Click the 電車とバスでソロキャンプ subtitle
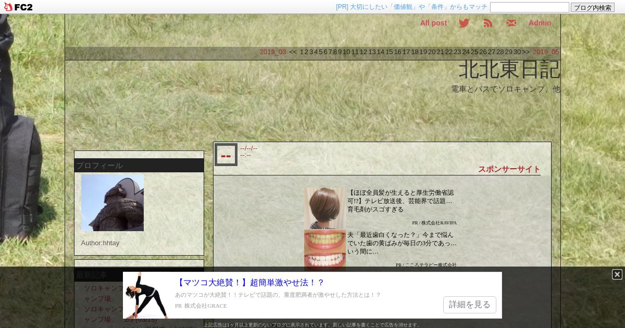The image size is (625, 328). [506, 89]
